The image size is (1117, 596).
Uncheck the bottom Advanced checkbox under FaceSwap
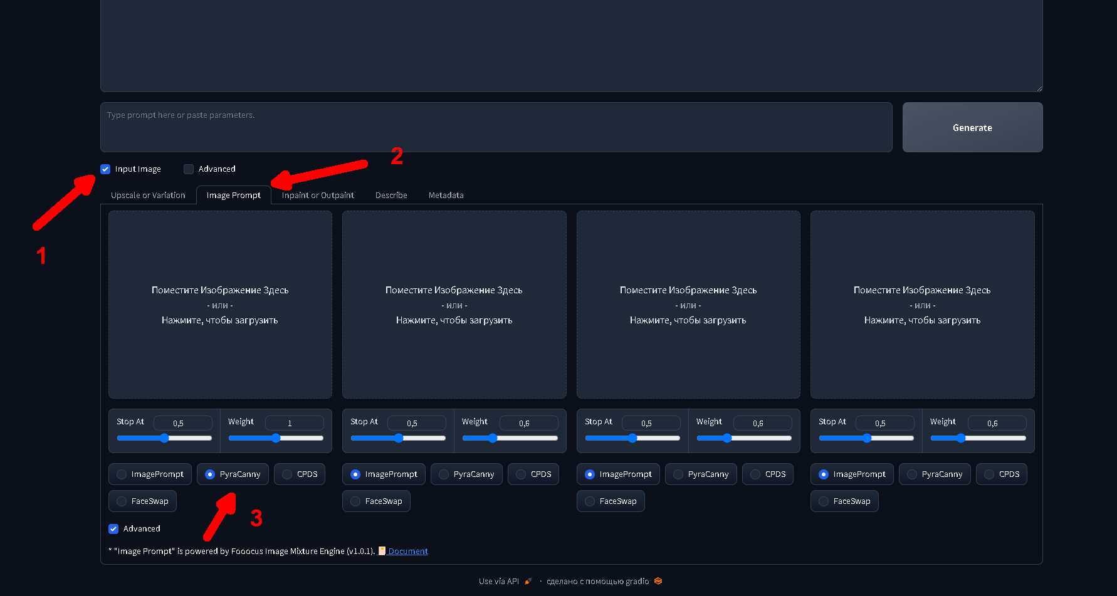(113, 529)
